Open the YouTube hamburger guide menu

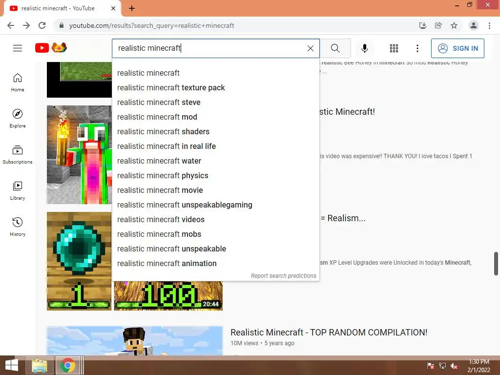click(18, 48)
